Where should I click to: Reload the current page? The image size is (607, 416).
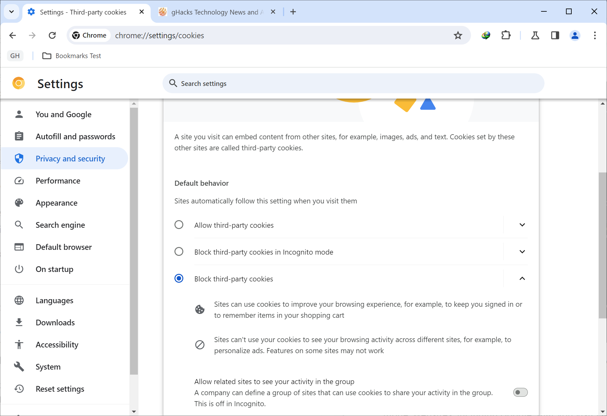(x=52, y=35)
